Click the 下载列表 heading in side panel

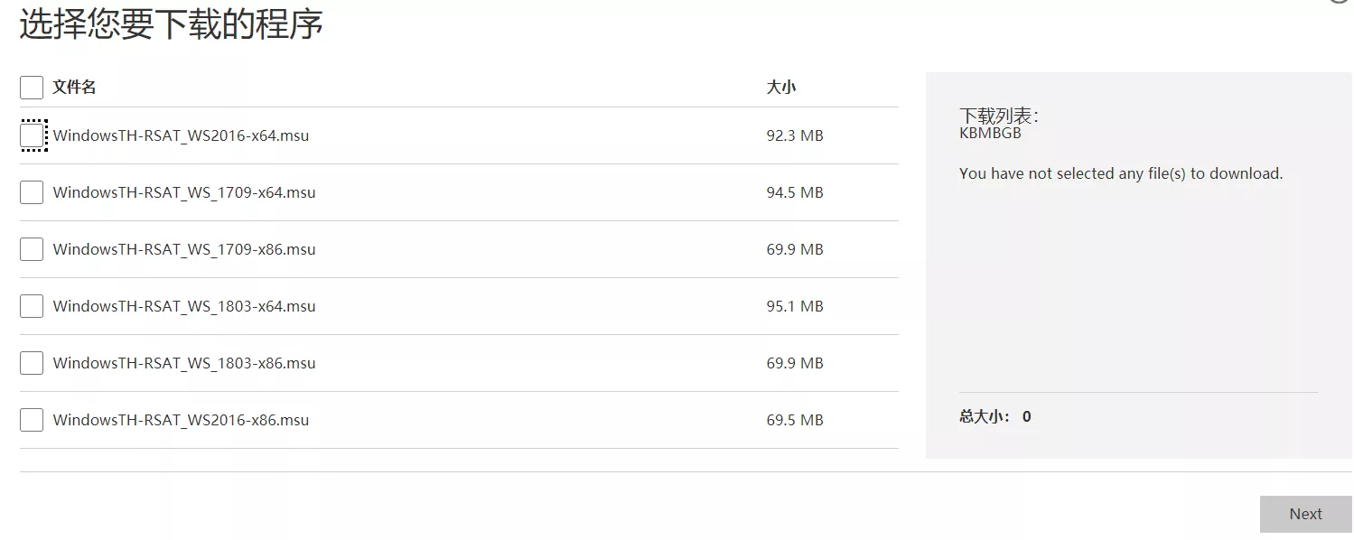pos(998,116)
